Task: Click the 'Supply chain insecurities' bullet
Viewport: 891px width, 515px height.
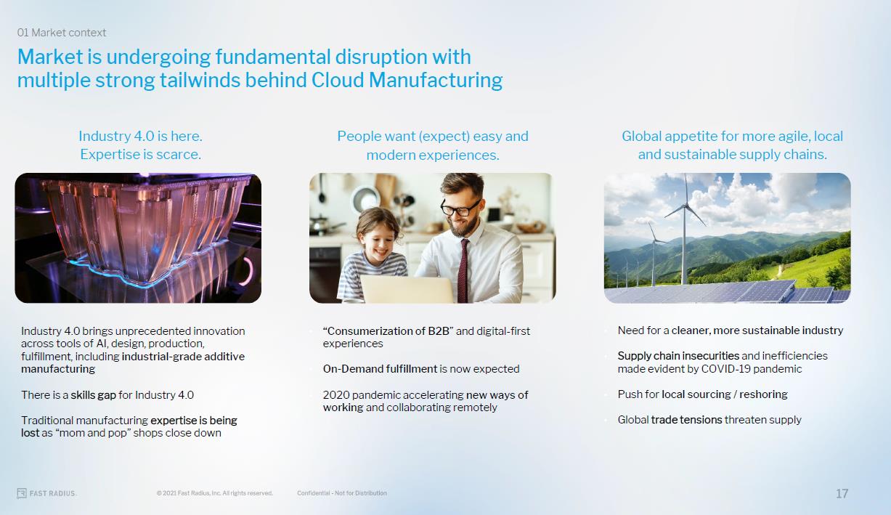Action: click(722, 362)
